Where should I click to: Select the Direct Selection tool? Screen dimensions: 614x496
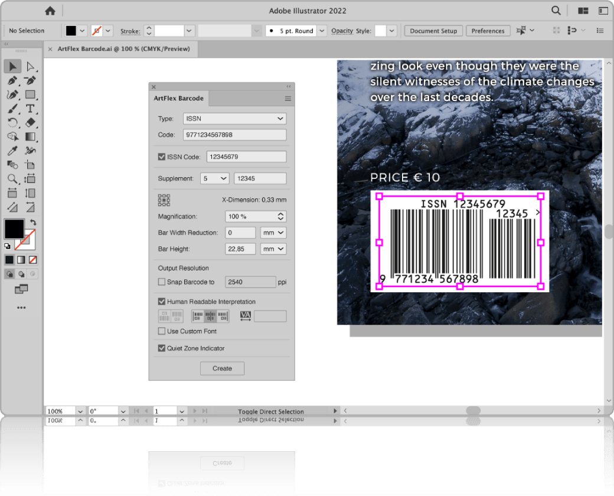31,67
